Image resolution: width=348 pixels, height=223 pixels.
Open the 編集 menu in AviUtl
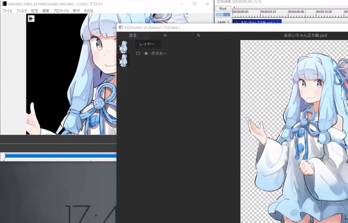tap(46, 11)
